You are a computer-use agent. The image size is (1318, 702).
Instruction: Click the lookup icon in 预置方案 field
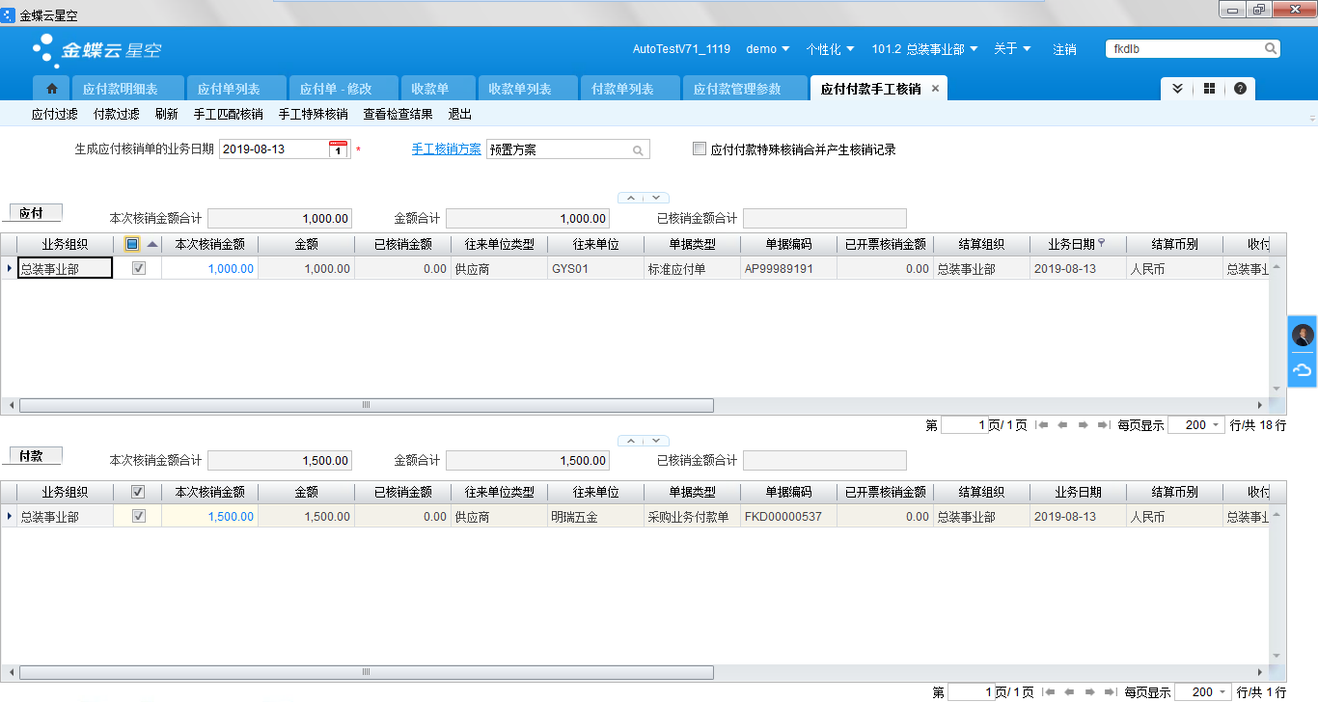[638, 150]
